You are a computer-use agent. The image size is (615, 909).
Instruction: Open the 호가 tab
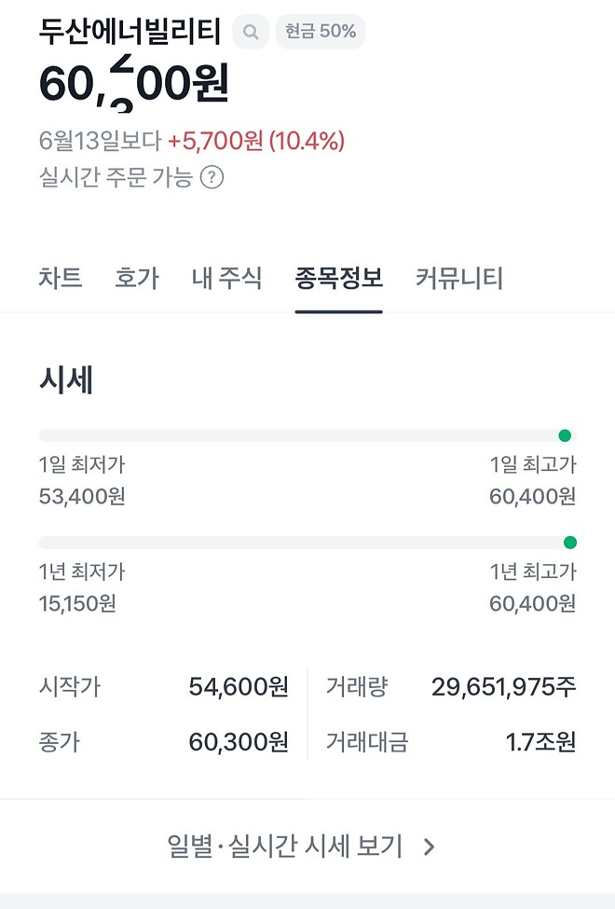[x=138, y=278]
